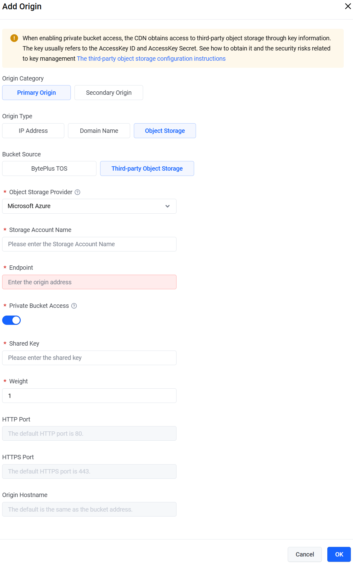
Task: Click help icon next to Object Storage Provider
Action: (78, 192)
